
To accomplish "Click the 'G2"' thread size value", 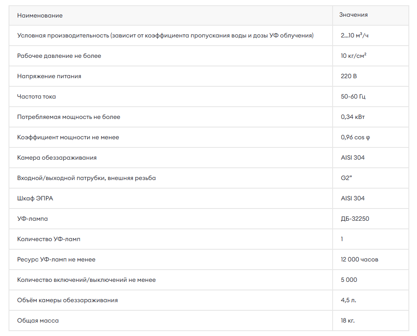I will click(x=346, y=178).
